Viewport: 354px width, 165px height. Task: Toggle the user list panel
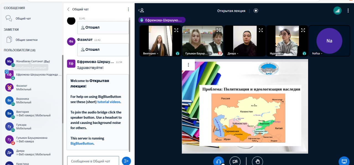141,10
